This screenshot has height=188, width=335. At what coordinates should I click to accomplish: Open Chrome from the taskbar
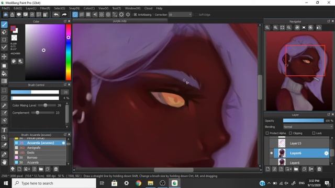click(x=138, y=183)
